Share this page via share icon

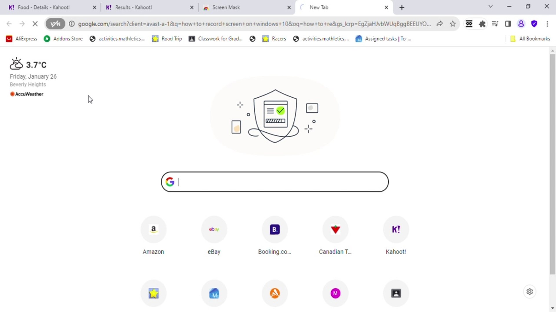pos(440,24)
